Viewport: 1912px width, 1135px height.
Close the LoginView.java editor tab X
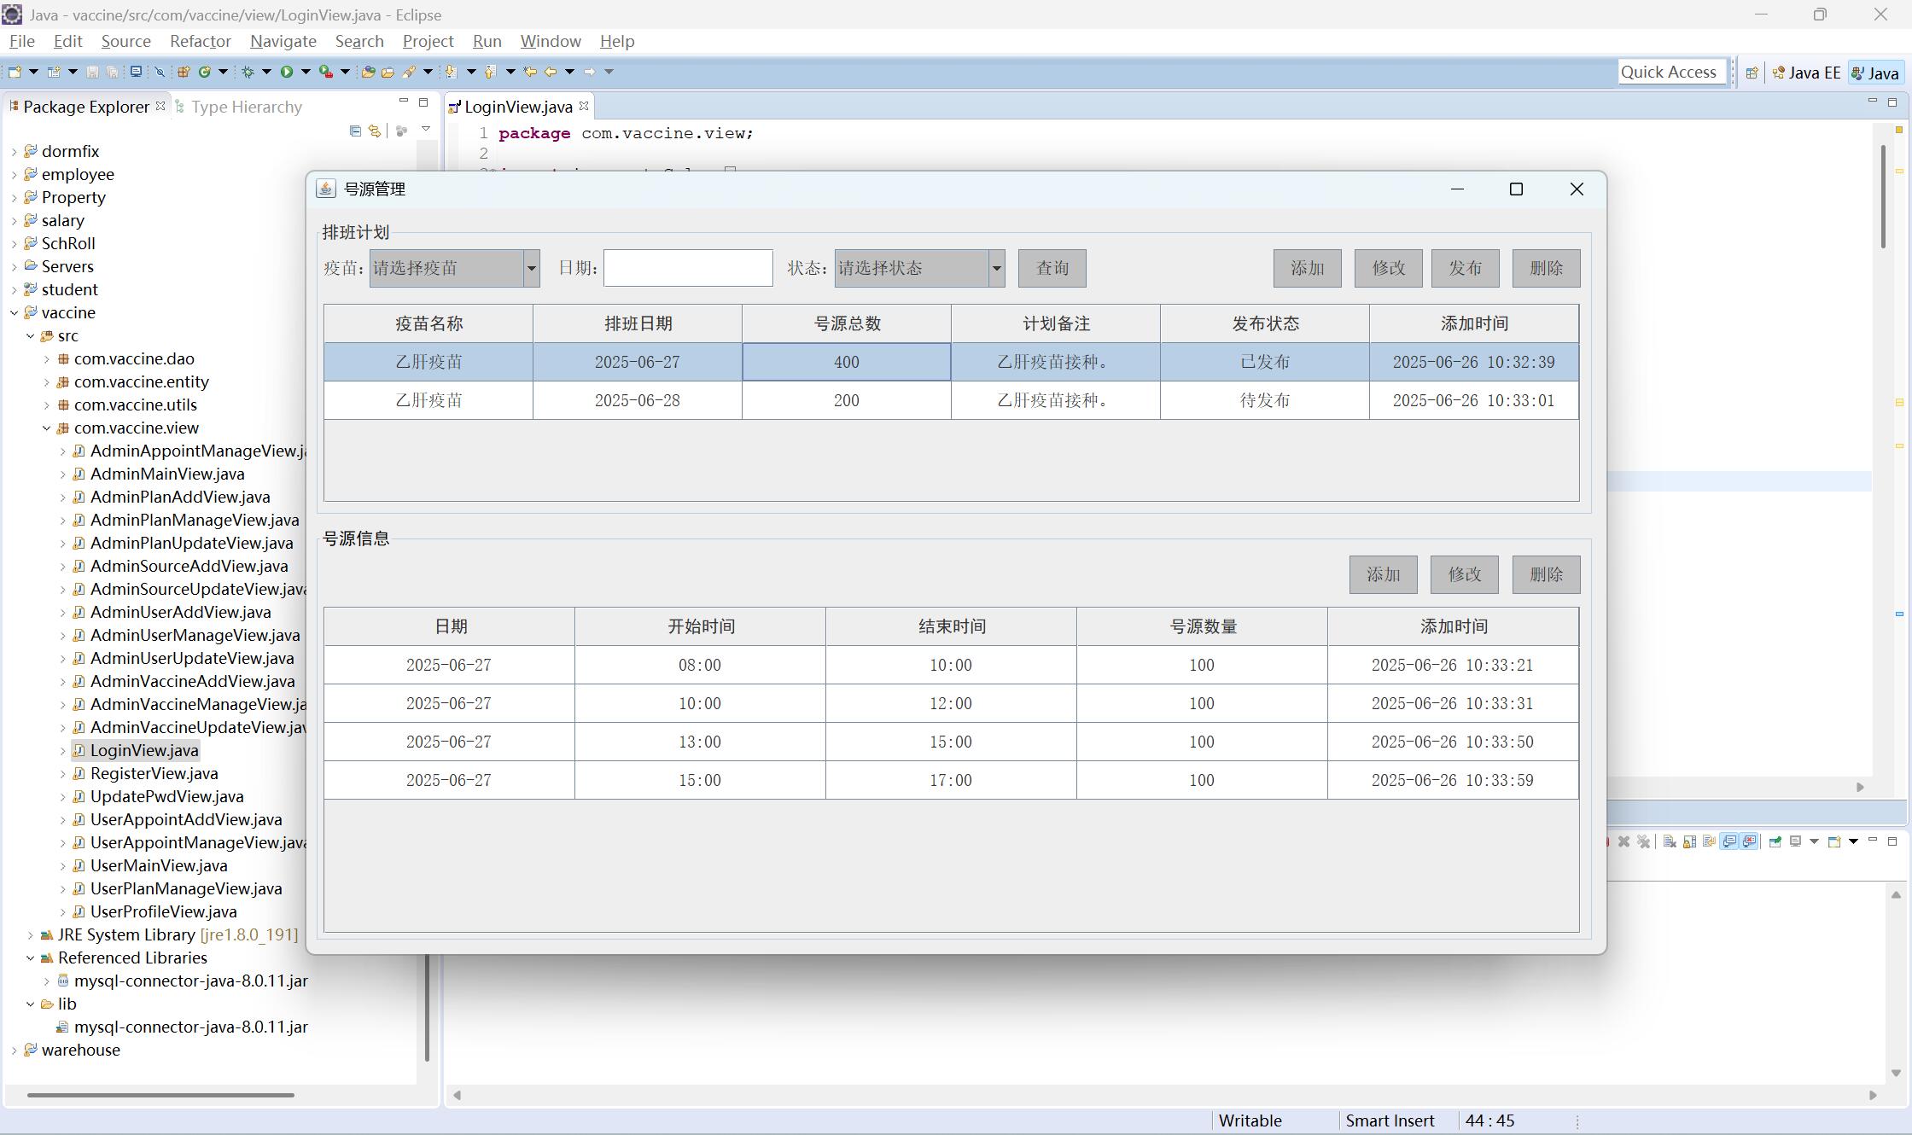tap(584, 106)
